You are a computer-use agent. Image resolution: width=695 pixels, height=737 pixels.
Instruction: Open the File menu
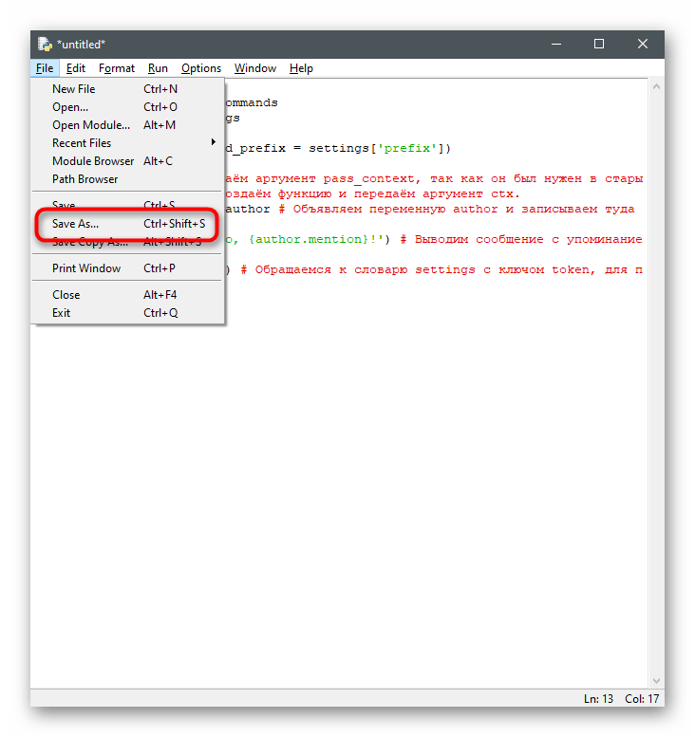[x=45, y=68]
